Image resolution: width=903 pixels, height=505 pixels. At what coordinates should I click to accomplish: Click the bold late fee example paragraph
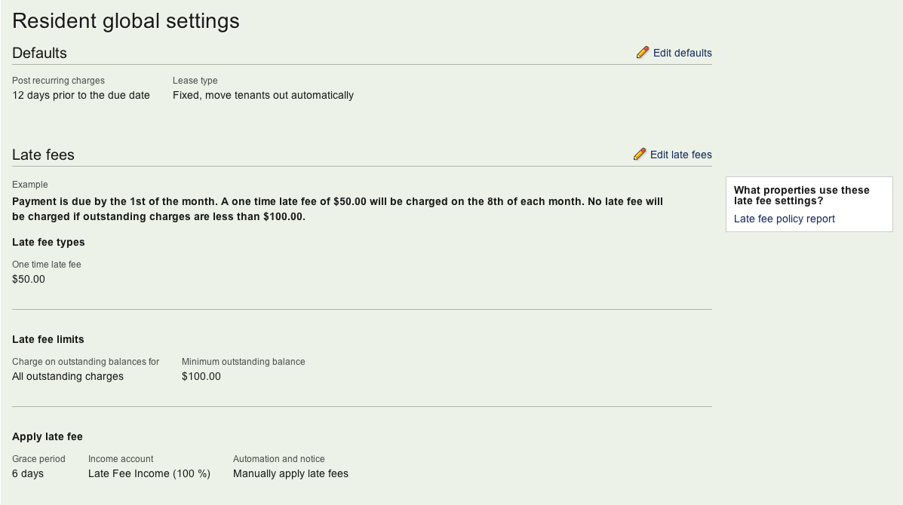click(x=337, y=209)
